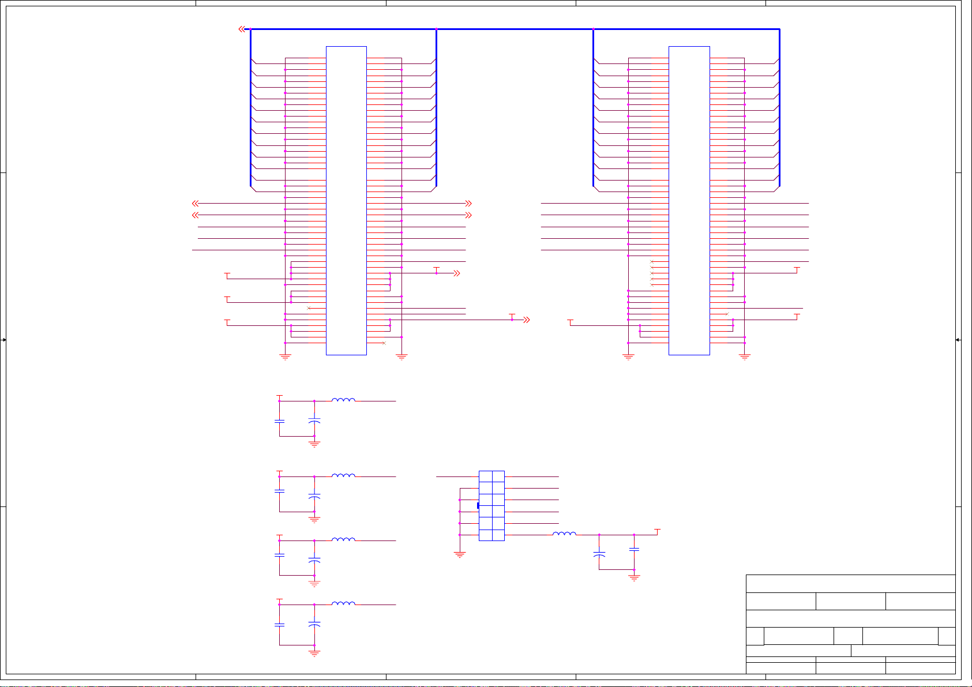Viewport: 972px width, 687px height.
Task: Select the inductor in the bottommost filter circuit
Action: point(343,603)
